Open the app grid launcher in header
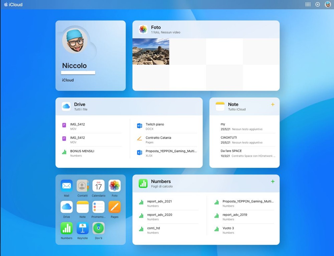This screenshot has width=334, height=256. (308, 5)
